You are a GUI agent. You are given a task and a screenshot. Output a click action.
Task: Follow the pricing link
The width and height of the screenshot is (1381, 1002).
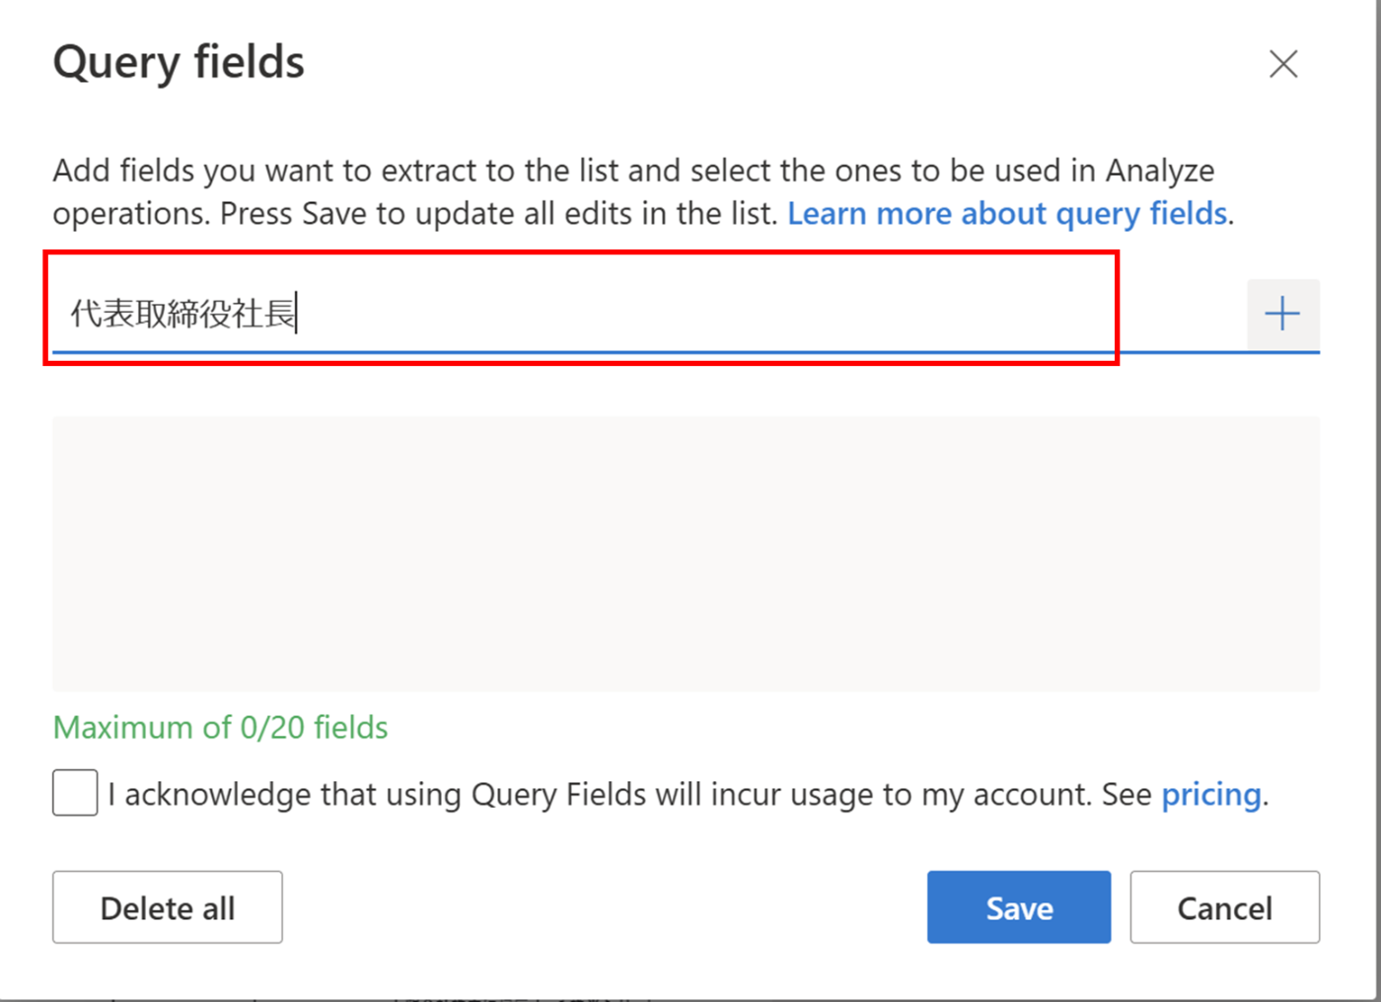pyautogui.click(x=1211, y=794)
